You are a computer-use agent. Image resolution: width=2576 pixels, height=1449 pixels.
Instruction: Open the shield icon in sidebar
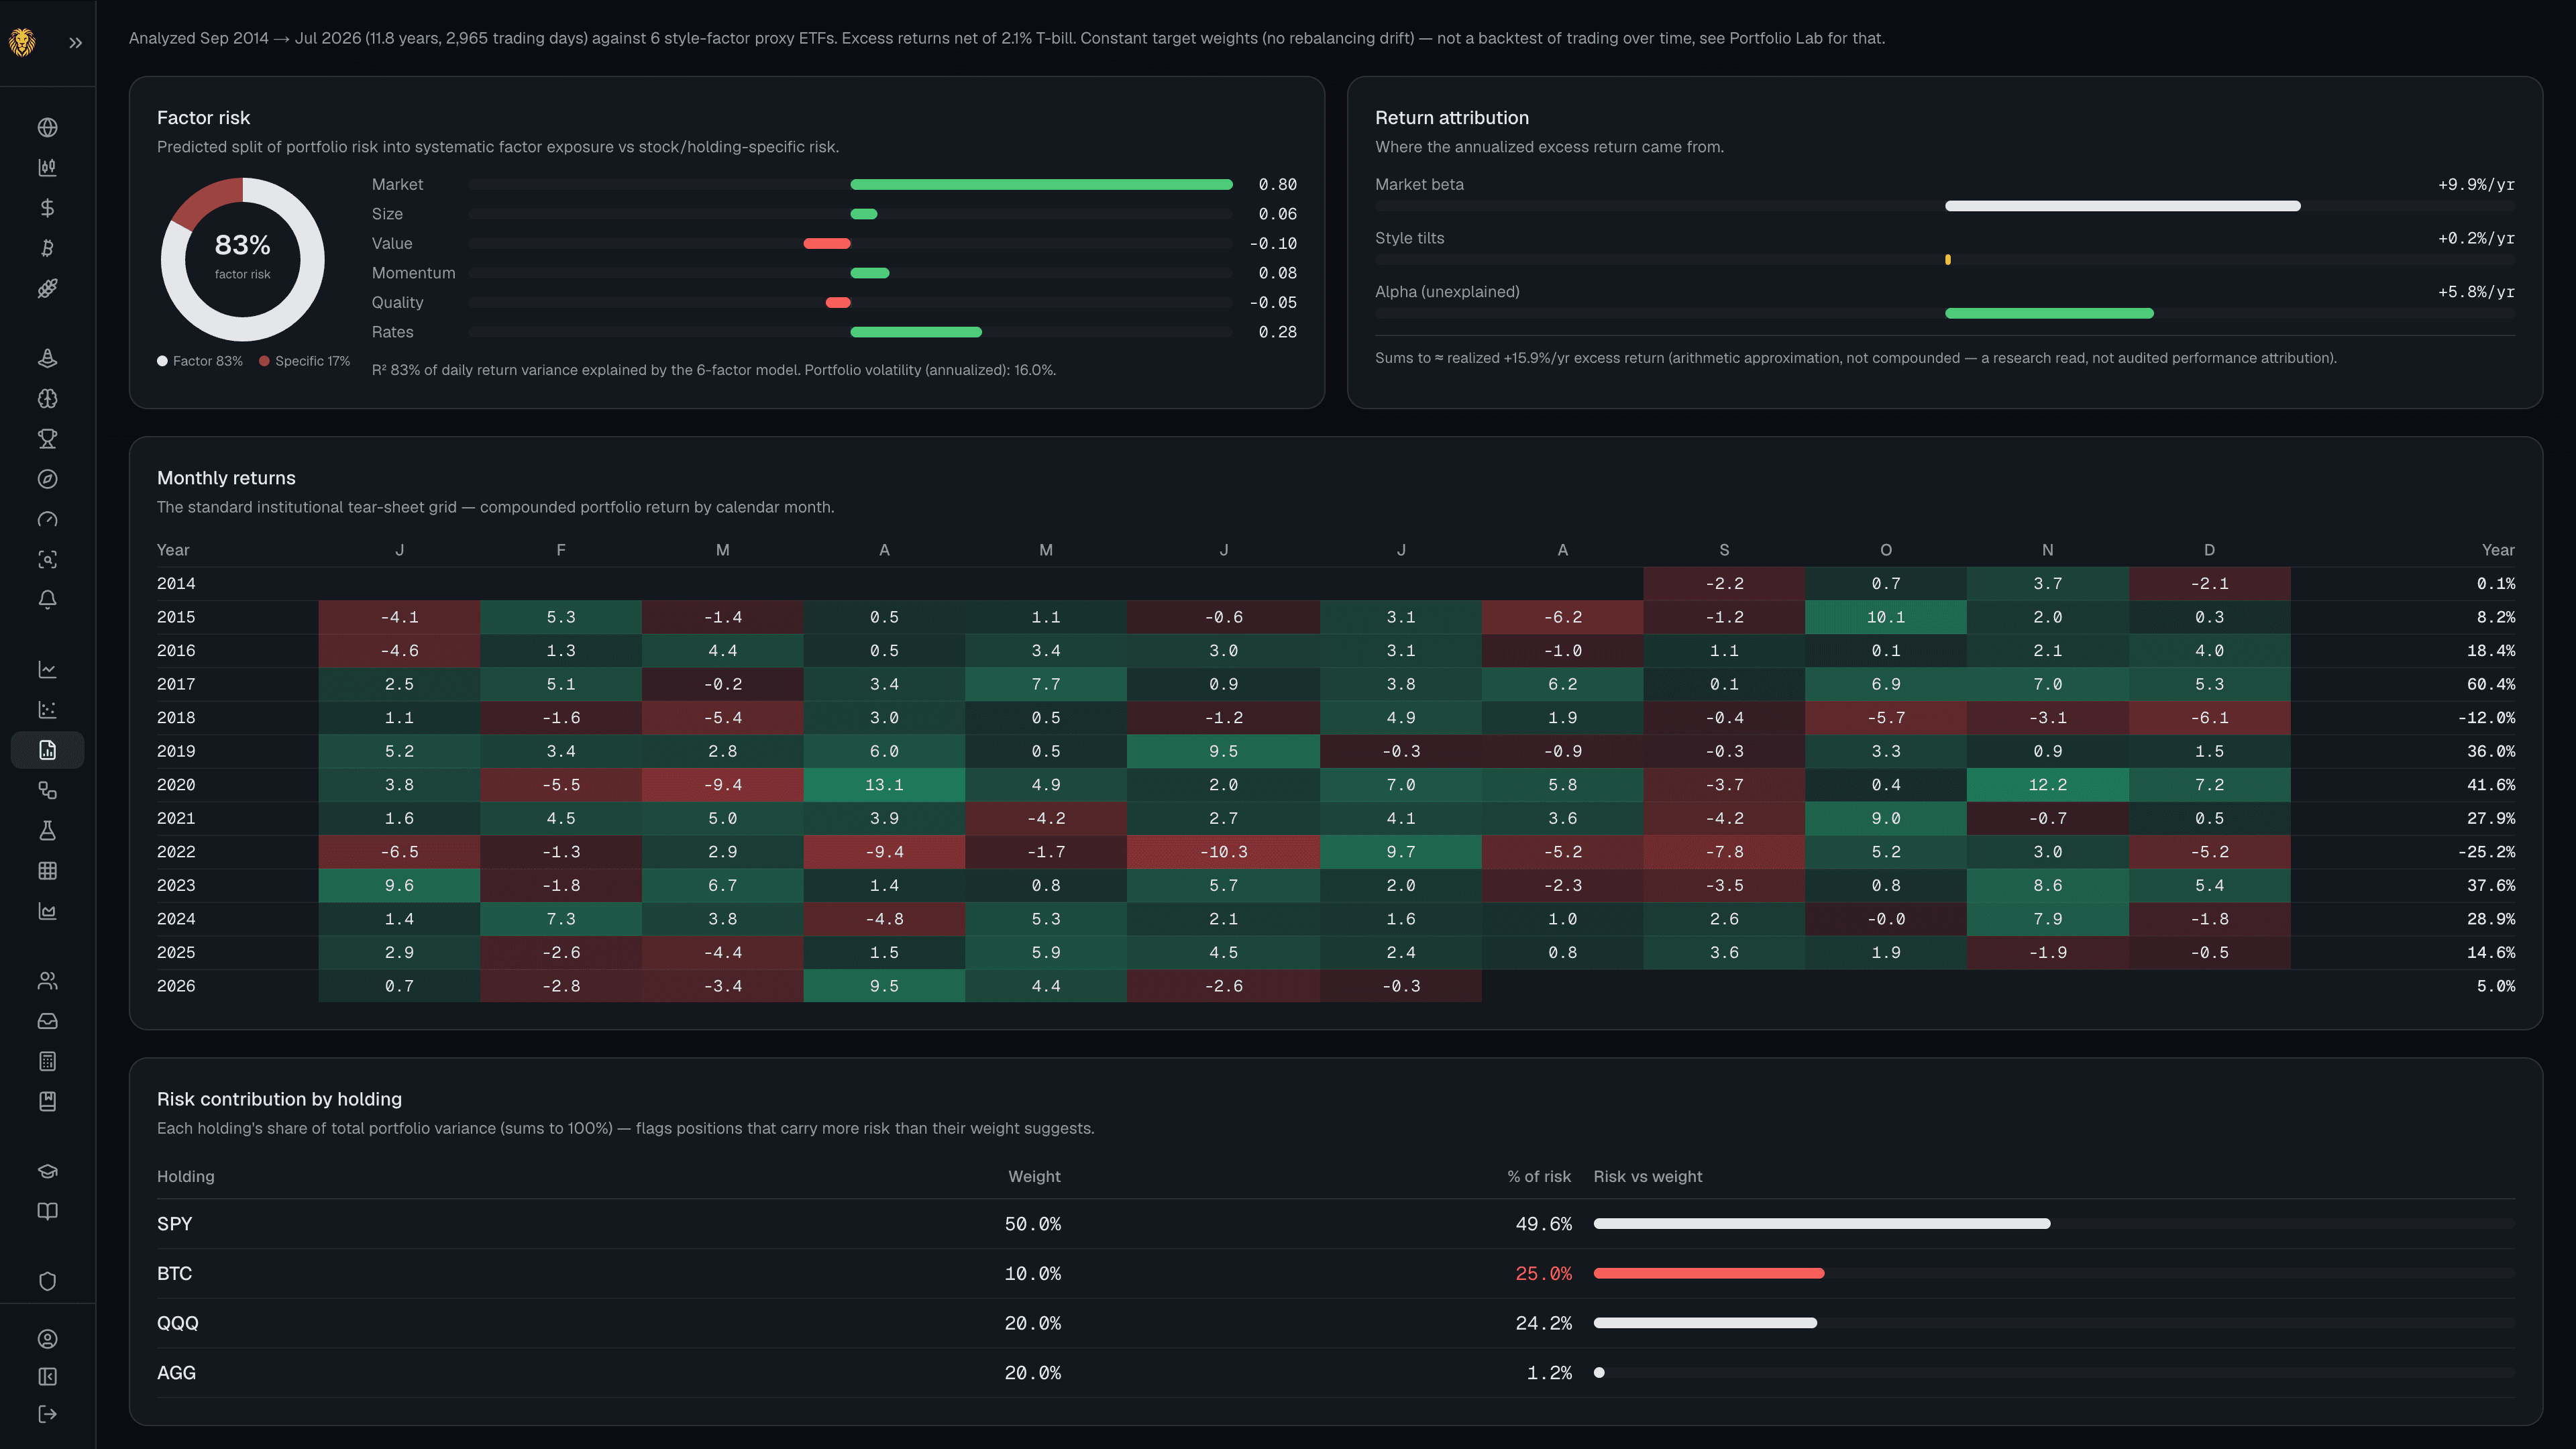point(47,1281)
